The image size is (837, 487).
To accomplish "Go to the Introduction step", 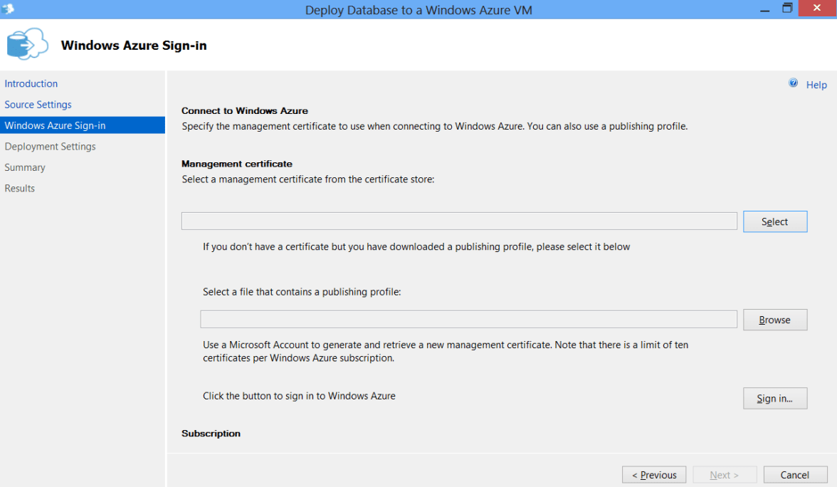I will coord(31,83).
